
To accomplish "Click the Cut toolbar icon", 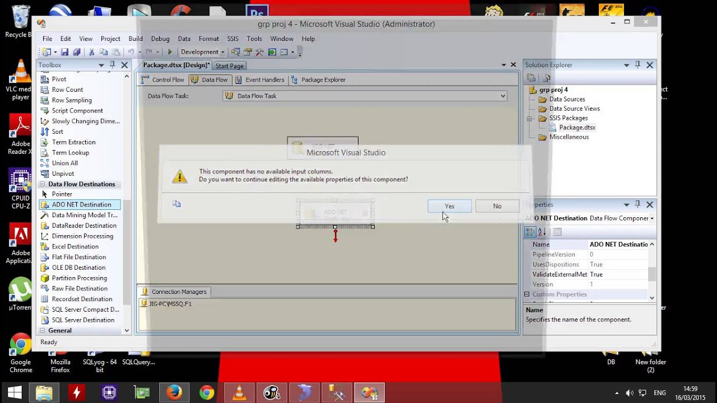I will tap(91, 52).
